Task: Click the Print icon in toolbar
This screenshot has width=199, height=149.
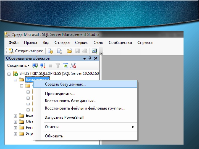Action: [85, 51]
